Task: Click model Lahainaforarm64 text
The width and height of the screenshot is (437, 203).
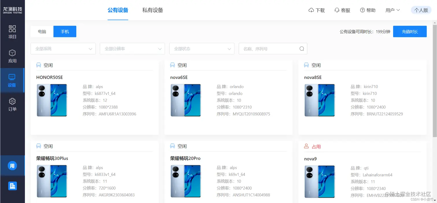Action: point(377,175)
